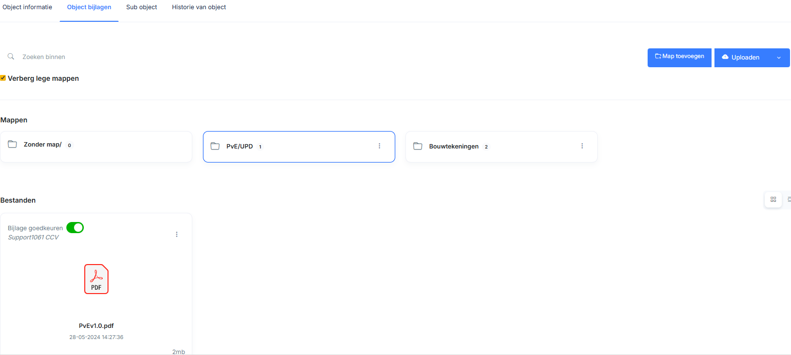Select the Object bijlagen tab

coord(89,7)
